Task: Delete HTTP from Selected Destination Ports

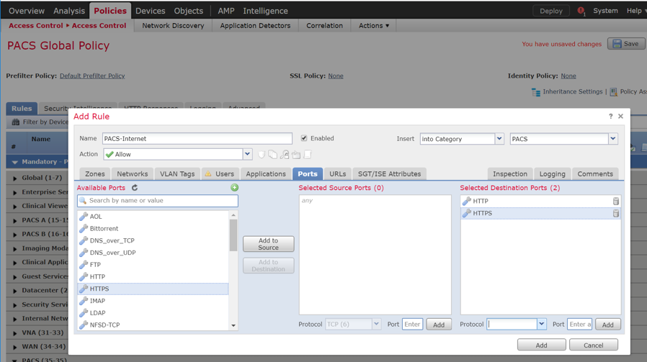Action: tap(615, 202)
